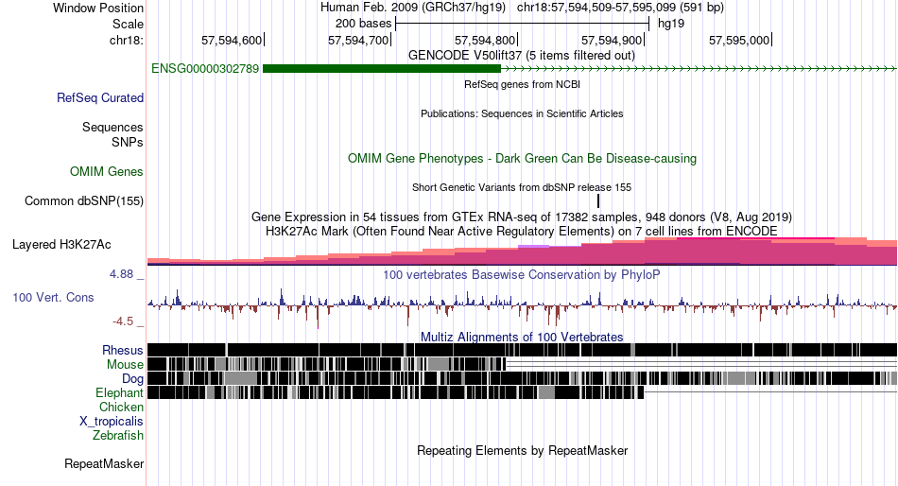Select the dbSNP variant tick mark
This screenshot has width=898, height=486.
tap(598, 200)
